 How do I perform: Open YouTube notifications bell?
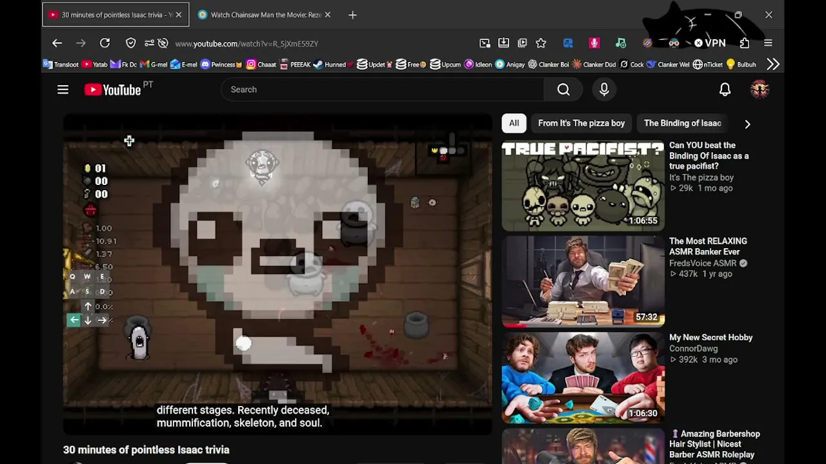(x=725, y=90)
